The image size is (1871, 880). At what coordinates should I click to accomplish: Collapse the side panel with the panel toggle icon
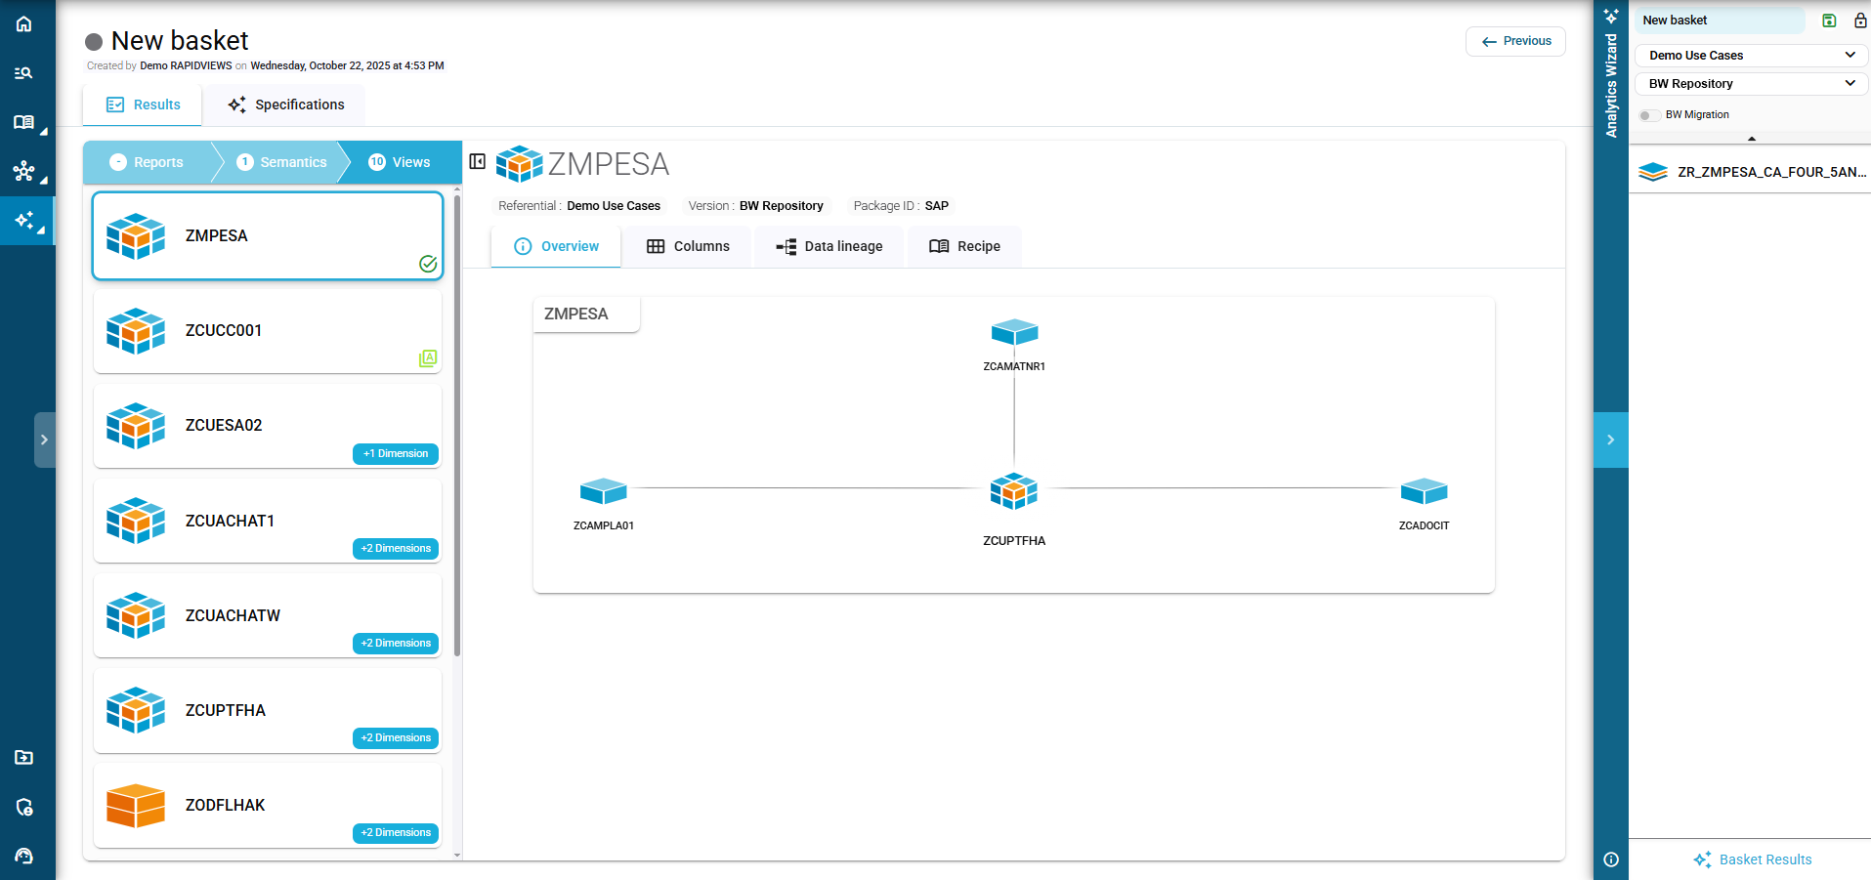478,162
